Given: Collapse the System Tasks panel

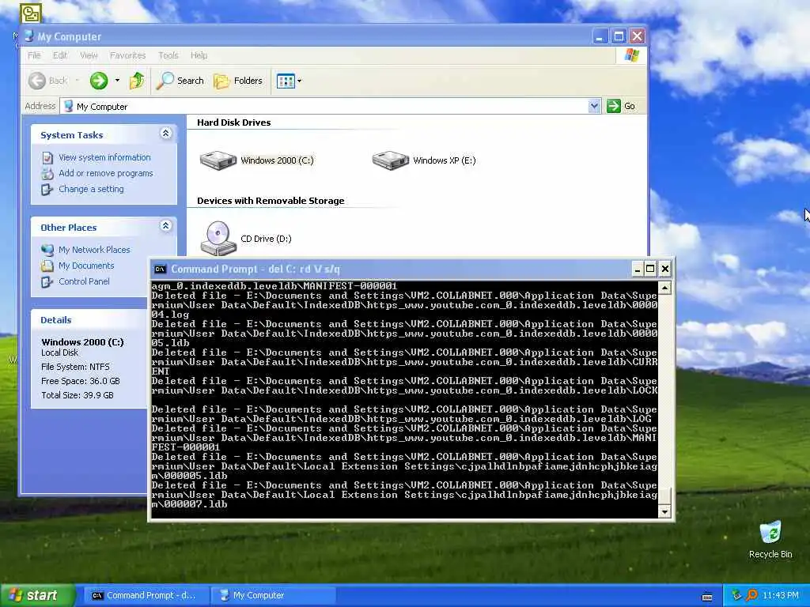Looking at the screenshot, I should (166, 134).
